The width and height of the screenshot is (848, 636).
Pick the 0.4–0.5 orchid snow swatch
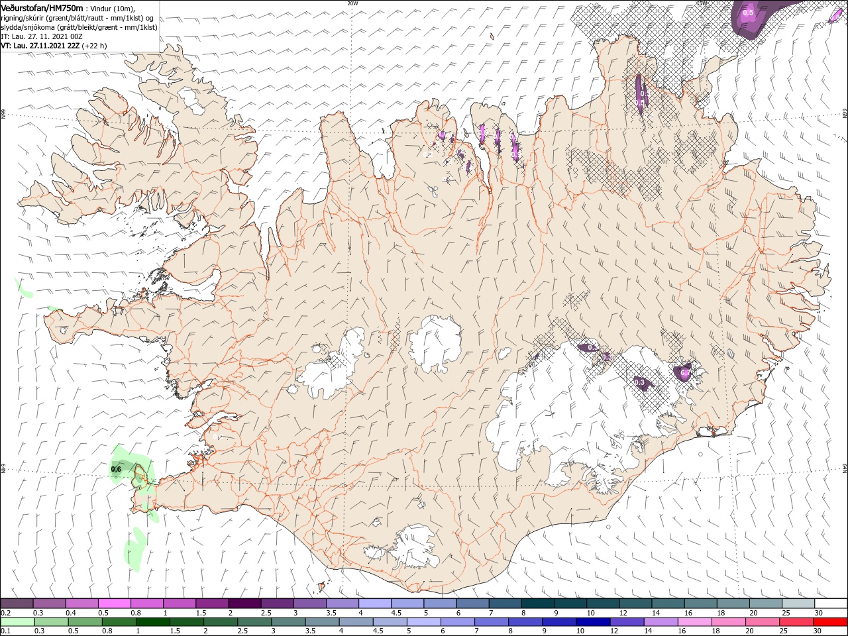pyautogui.click(x=82, y=604)
